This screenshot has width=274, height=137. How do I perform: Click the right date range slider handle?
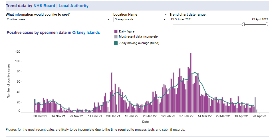pos(267,24)
